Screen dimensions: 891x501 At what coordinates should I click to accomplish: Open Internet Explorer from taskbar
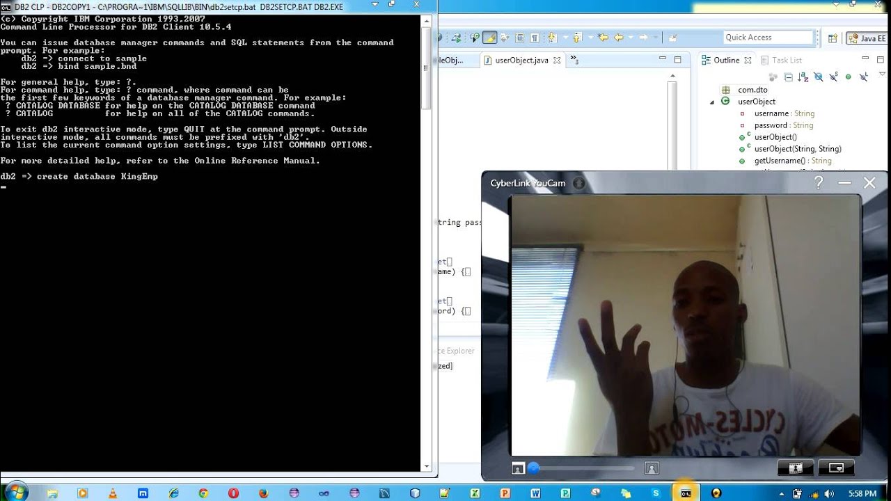pos(173,493)
